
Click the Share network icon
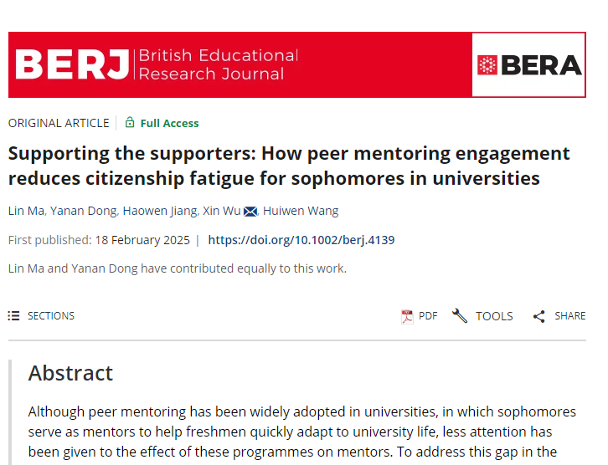pos(539,316)
